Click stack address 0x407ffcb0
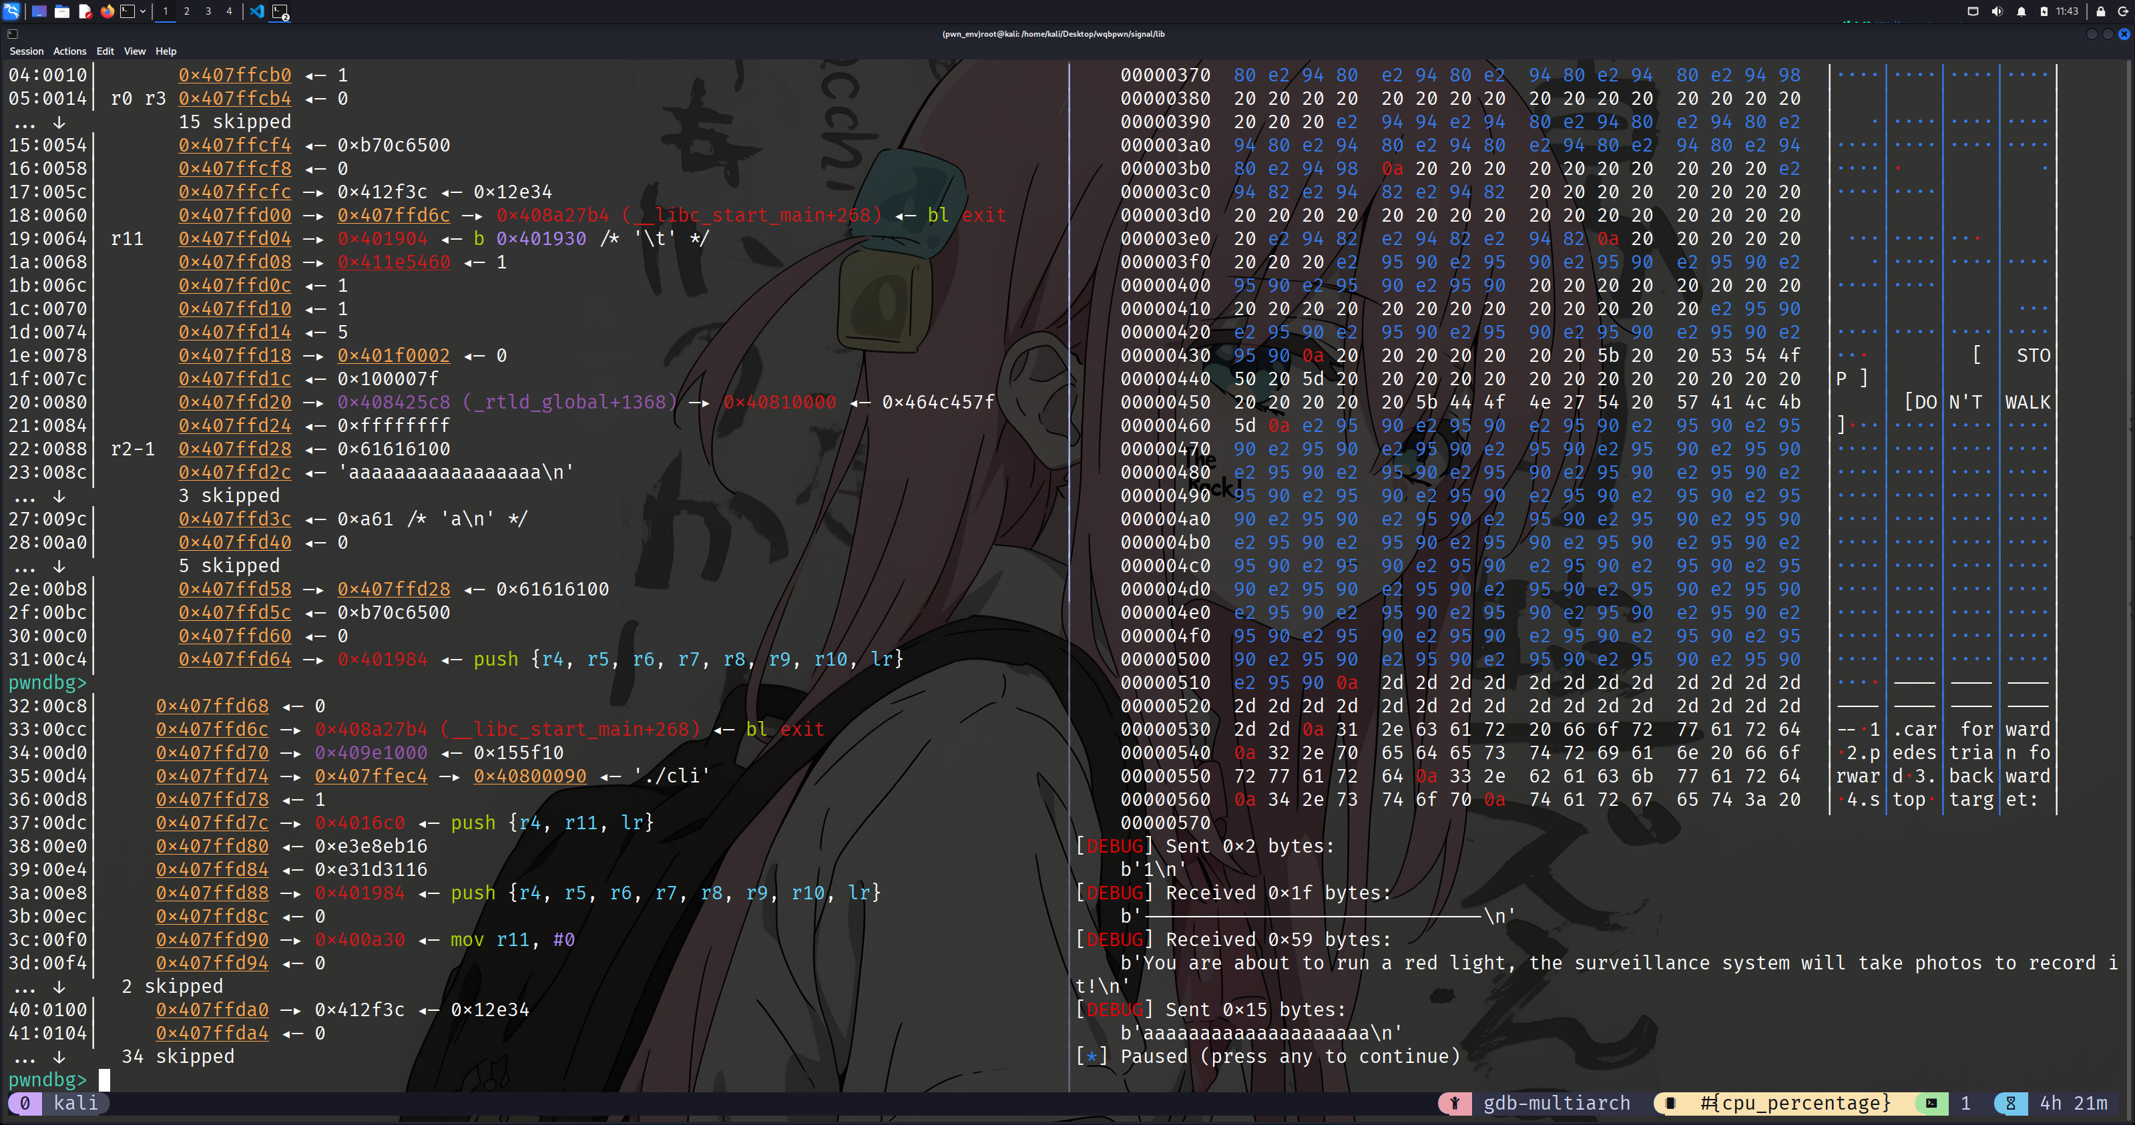 pos(236,75)
